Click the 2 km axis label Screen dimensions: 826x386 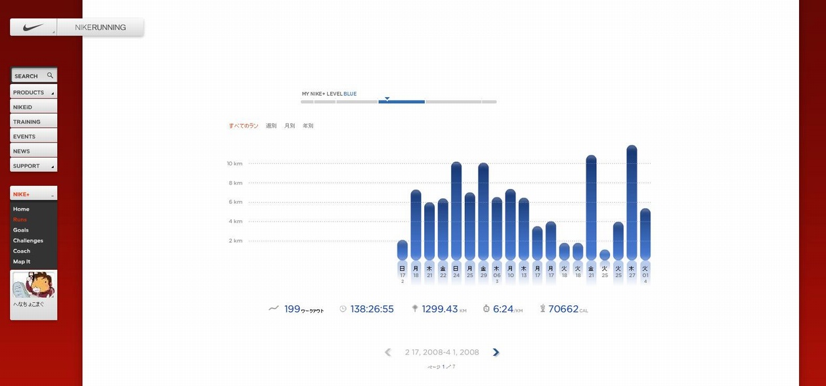(x=236, y=241)
